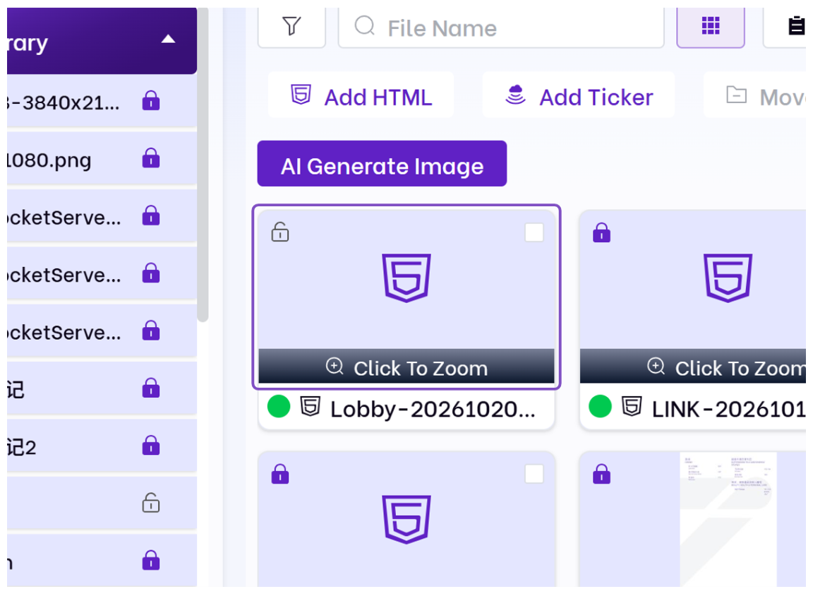Focus the File Name search field
The image size is (813, 594).
coord(501,27)
